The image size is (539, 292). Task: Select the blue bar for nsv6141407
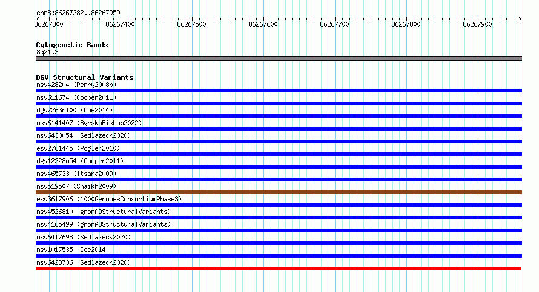coord(279,129)
